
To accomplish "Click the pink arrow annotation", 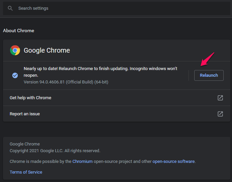I will (207, 59).
